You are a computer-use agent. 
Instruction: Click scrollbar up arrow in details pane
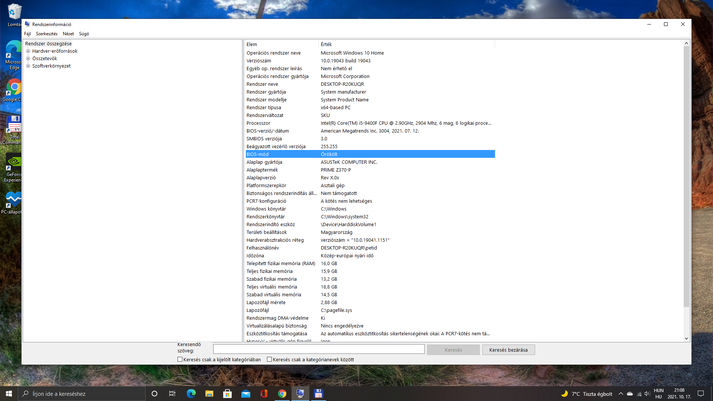tap(686, 43)
